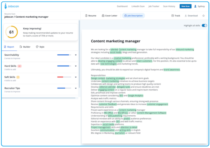Go to Scan History page
This screenshot has height=148, width=210.
169,6
